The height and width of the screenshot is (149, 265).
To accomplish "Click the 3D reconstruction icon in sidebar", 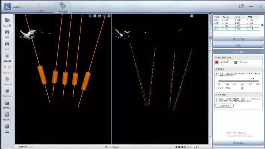I will (x=7, y=79).
